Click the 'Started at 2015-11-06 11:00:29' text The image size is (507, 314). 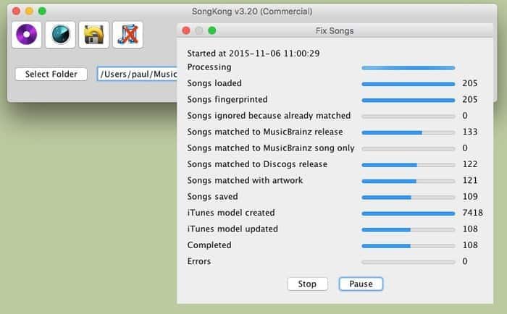click(253, 54)
